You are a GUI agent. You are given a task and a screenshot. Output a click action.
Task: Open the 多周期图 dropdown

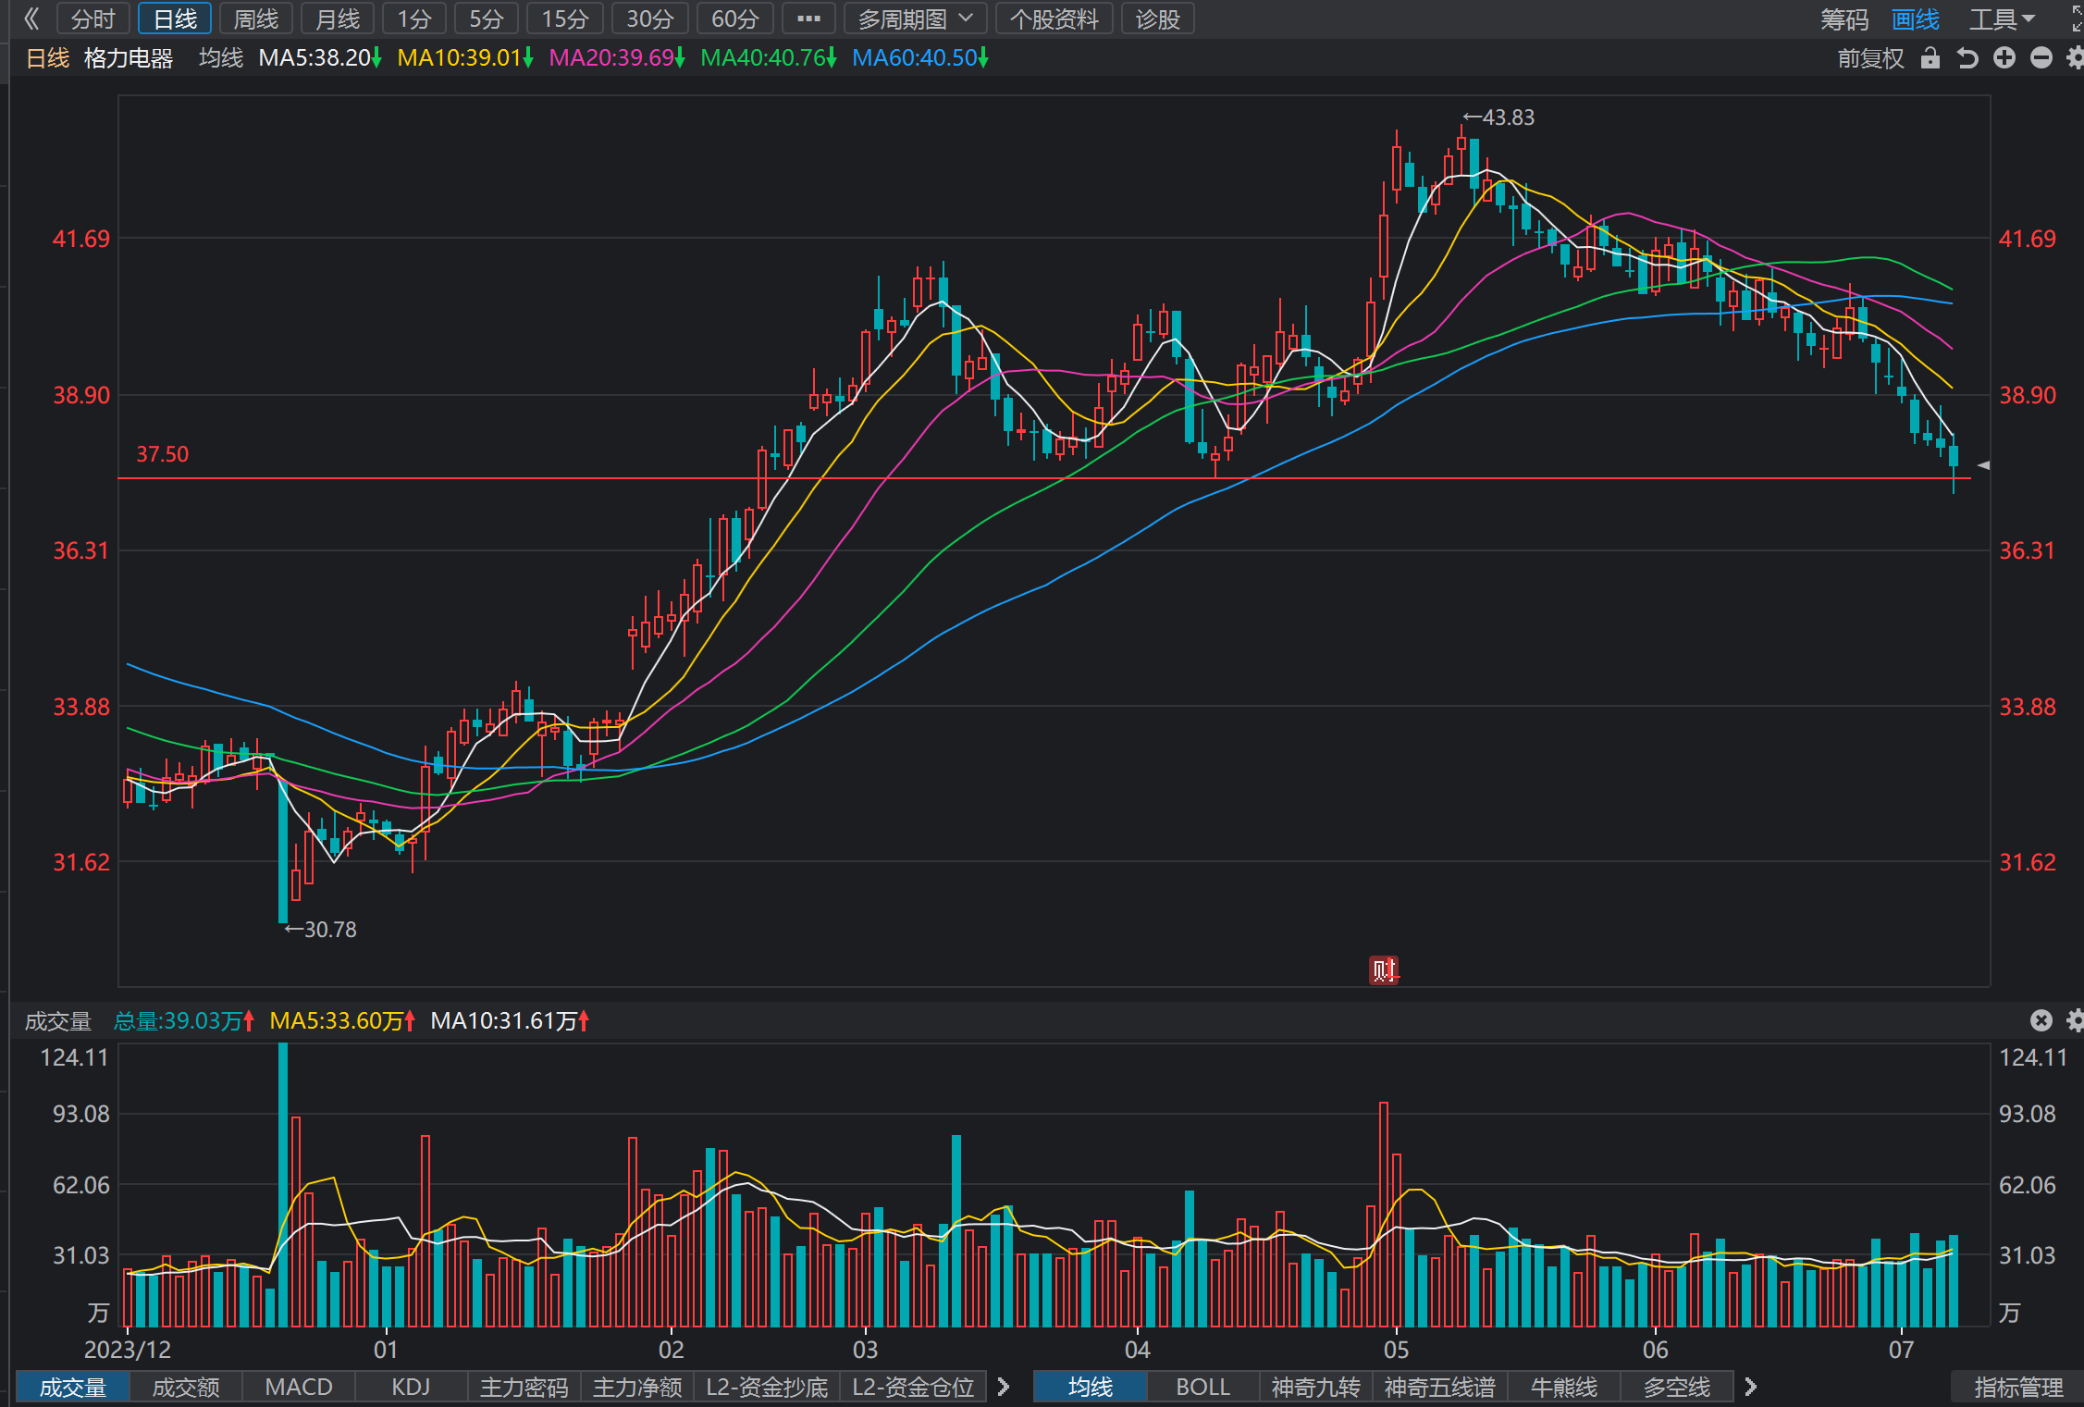(916, 19)
